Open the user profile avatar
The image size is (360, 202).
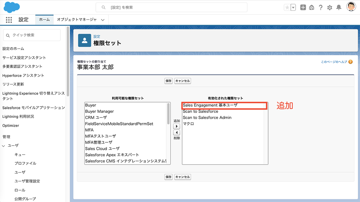click(351, 6)
